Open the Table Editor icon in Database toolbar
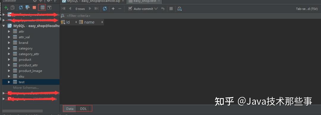The image size is (321, 115). point(43,8)
